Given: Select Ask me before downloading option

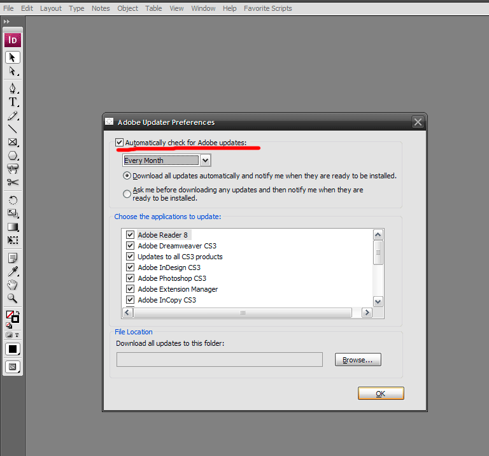Looking at the screenshot, I should [x=127, y=194].
